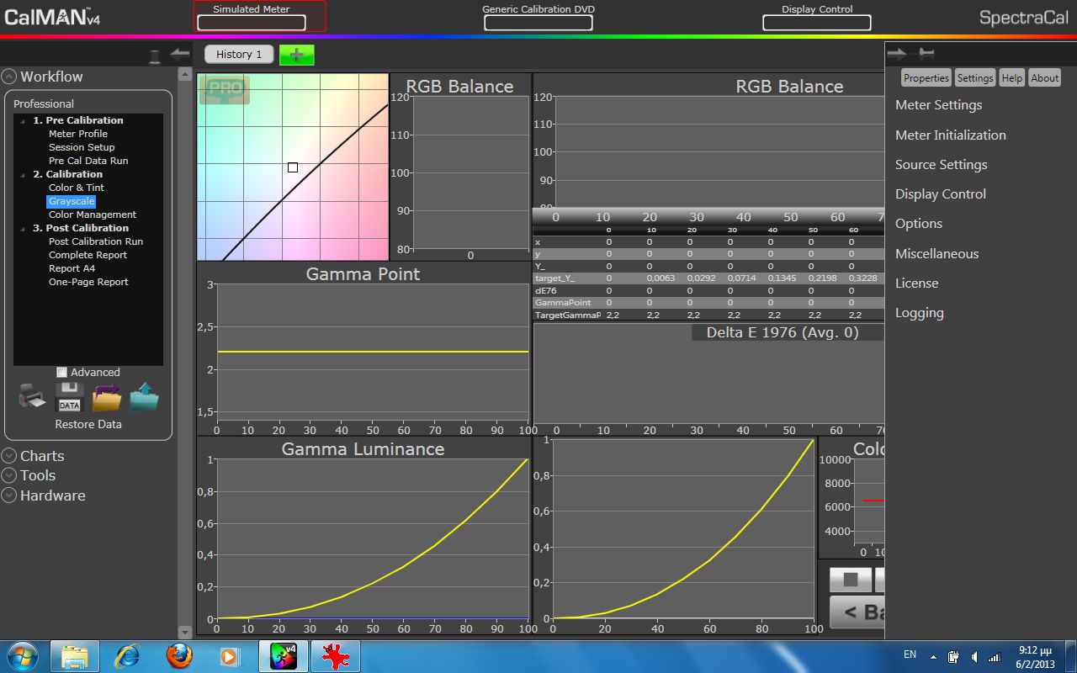Click the Simulated Meter selector box
Screen dimensions: 1077x673
[x=251, y=23]
